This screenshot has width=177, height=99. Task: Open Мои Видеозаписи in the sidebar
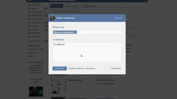coord(36,15)
